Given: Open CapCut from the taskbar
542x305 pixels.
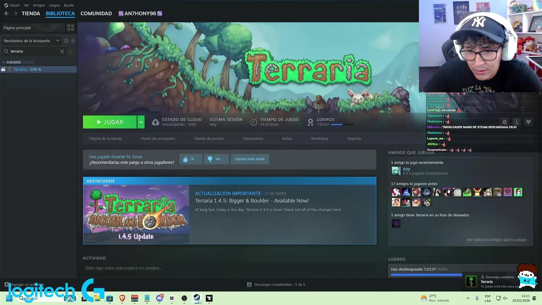Looking at the screenshot, I should point(172,298).
